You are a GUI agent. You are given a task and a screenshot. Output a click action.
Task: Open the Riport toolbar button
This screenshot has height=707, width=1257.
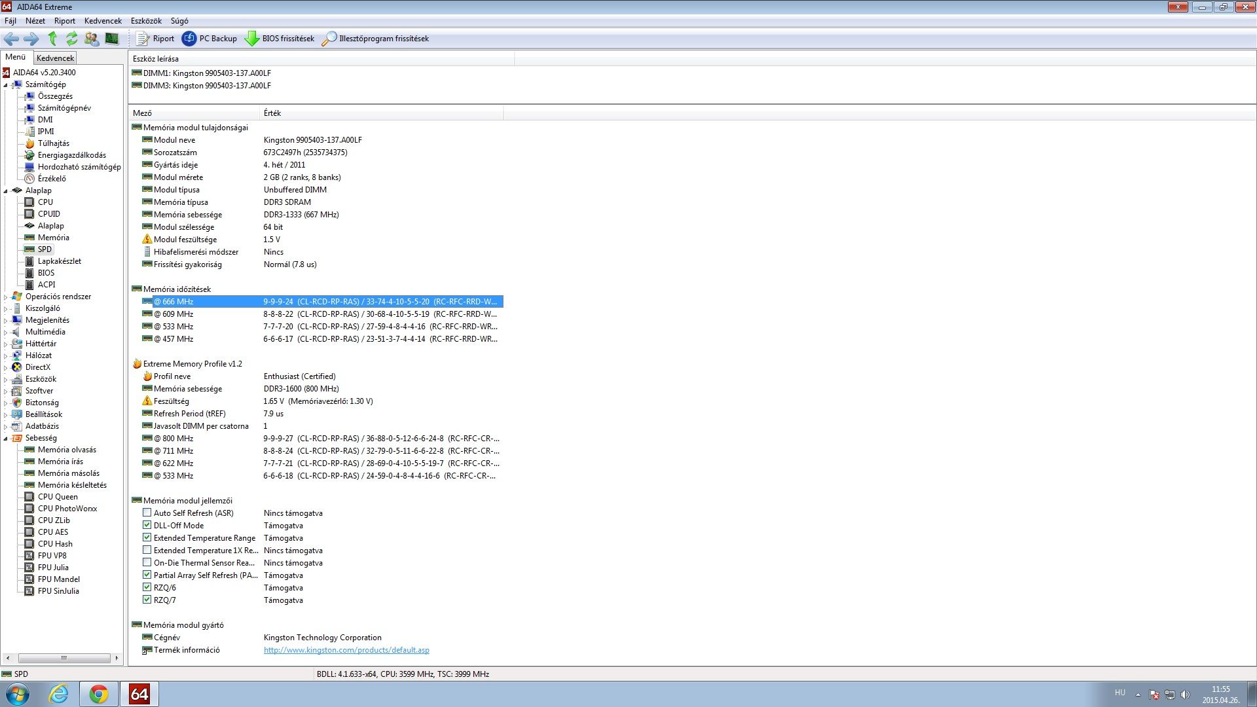click(x=155, y=39)
